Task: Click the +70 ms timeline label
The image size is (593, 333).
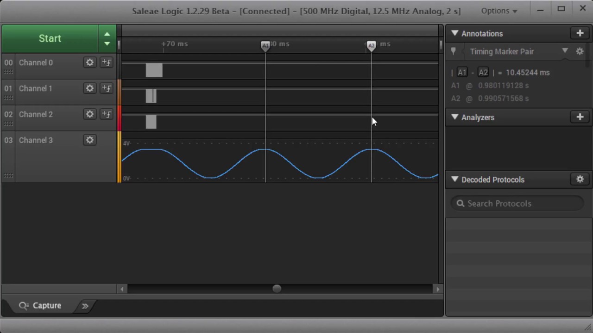Action: pos(175,44)
